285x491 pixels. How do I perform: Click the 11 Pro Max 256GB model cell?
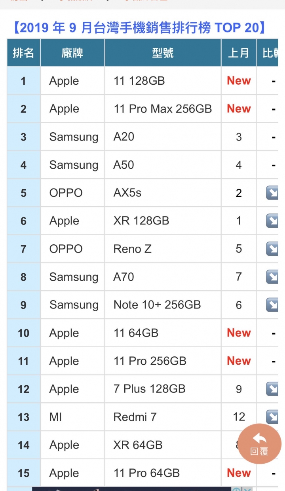(x=163, y=109)
